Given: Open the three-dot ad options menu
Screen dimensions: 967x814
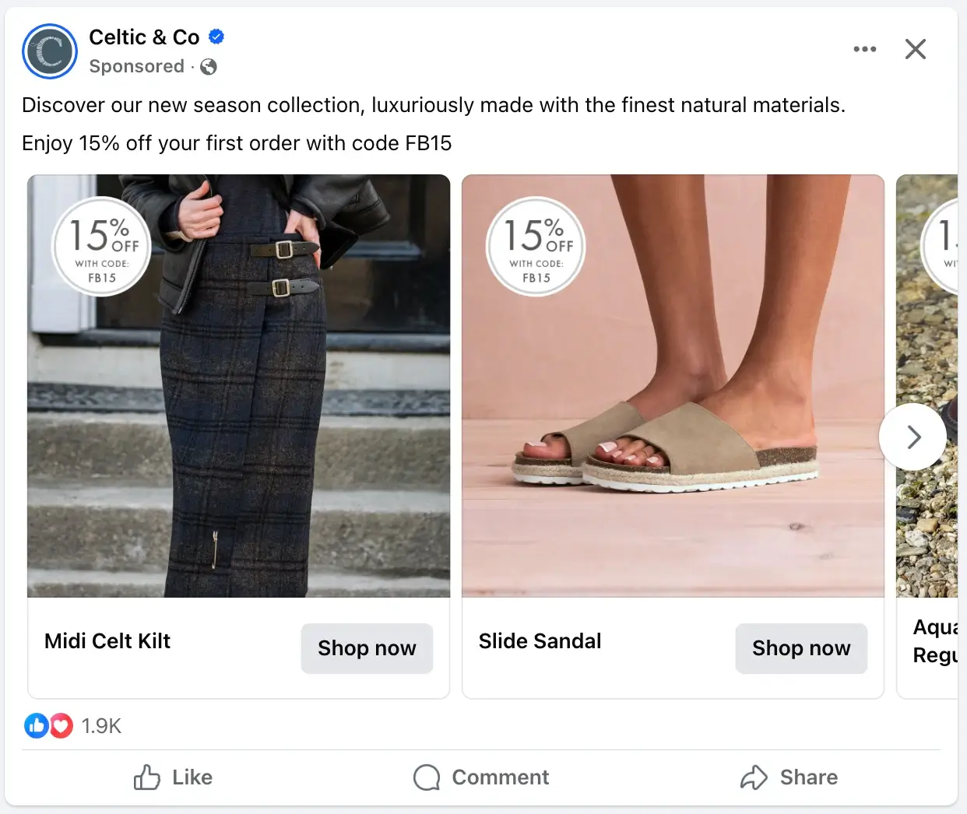Looking at the screenshot, I should (865, 48).
